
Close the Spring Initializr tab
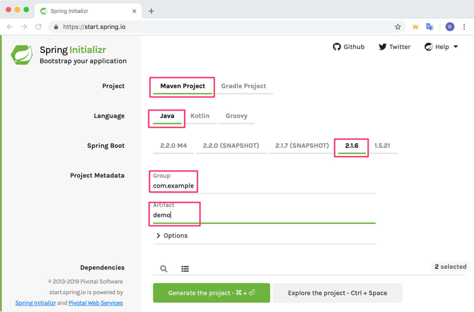coord(134,11)
